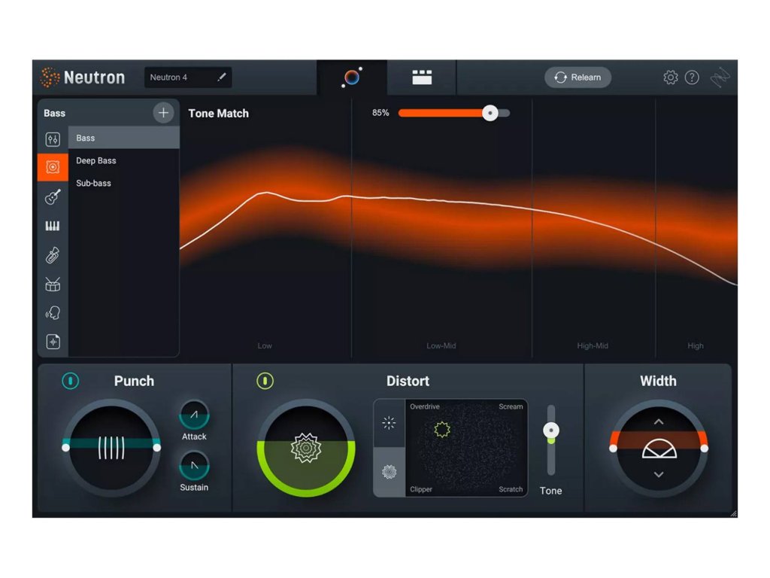The image size is (770, 578).
Task: Click the Width dial left handle
Action: (614, 449)
